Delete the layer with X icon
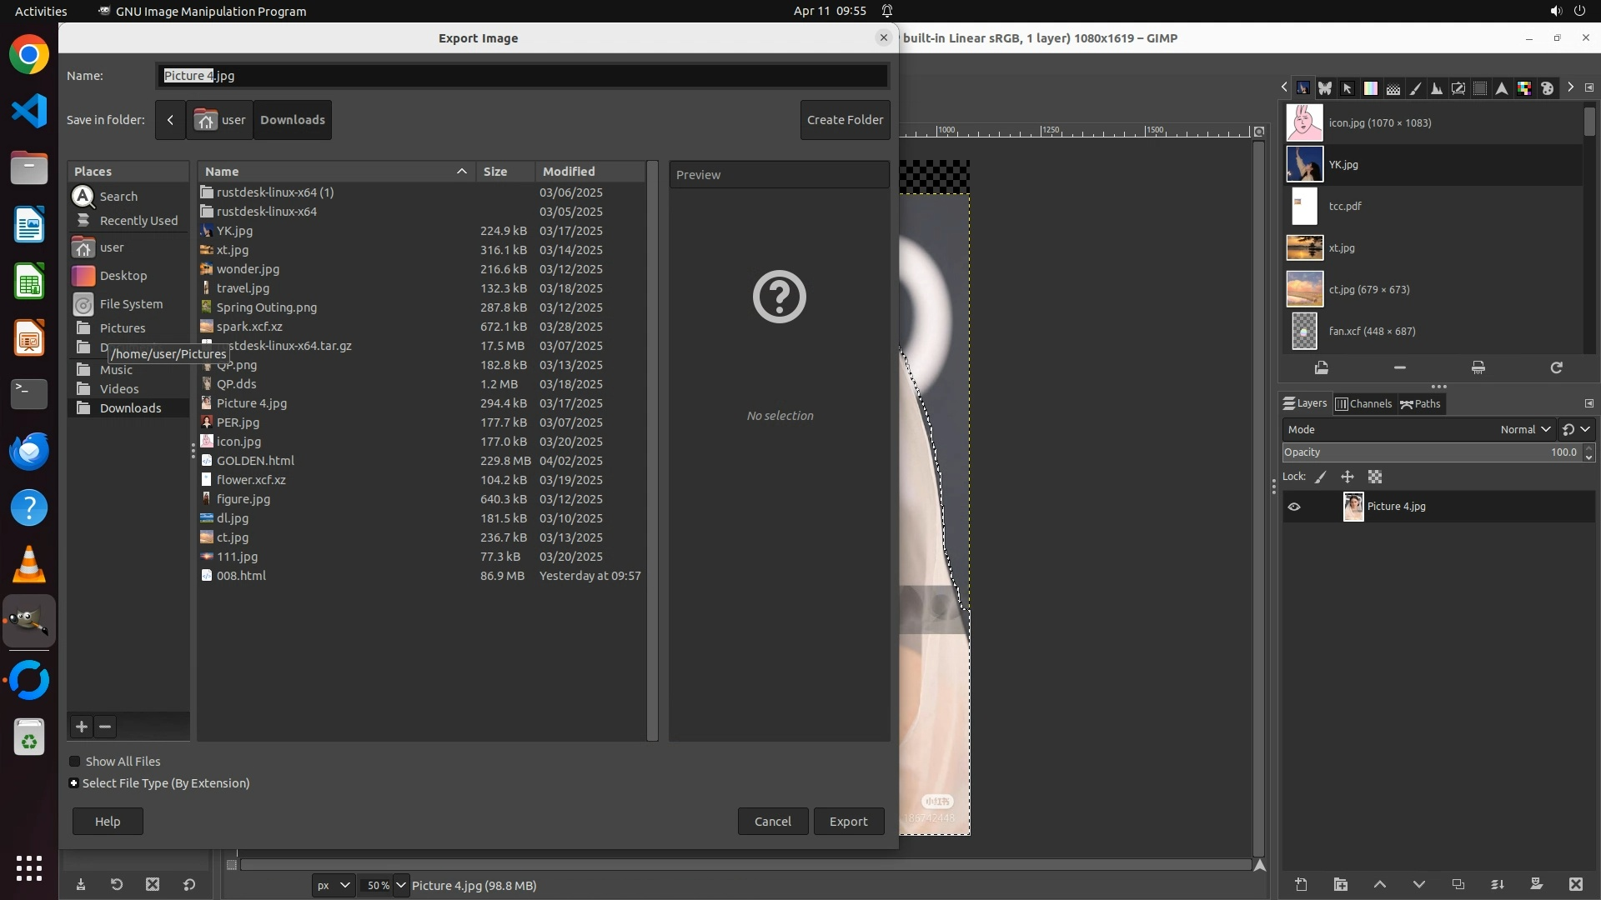1601x900 pixels. tap(1575, 885)
